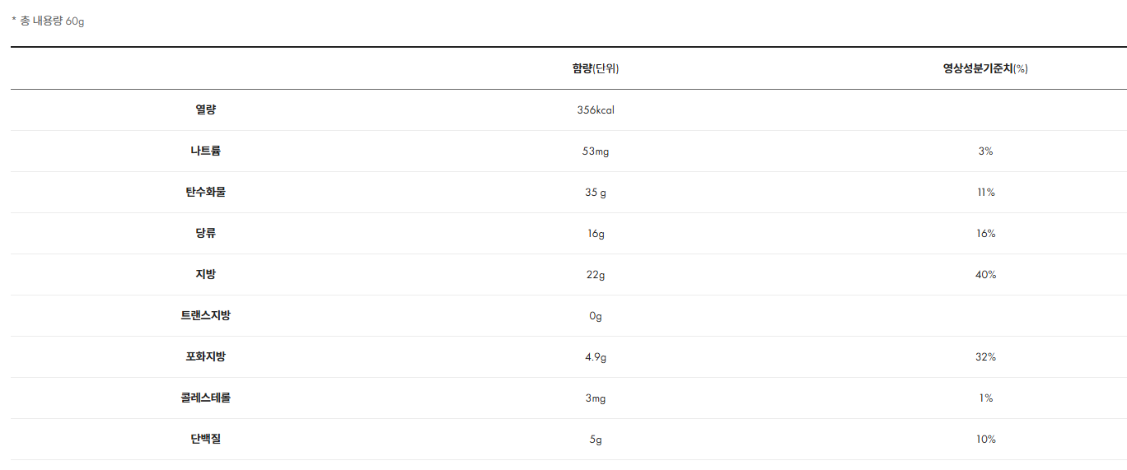Select the 11% carbohydrate daily value
Image resolution: width=1127 pixels, height=470 pixels.
click(985, 193)
